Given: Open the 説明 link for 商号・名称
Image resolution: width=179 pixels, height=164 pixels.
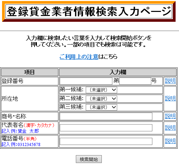Looking at the screenshot, I should tap(170, 116).
